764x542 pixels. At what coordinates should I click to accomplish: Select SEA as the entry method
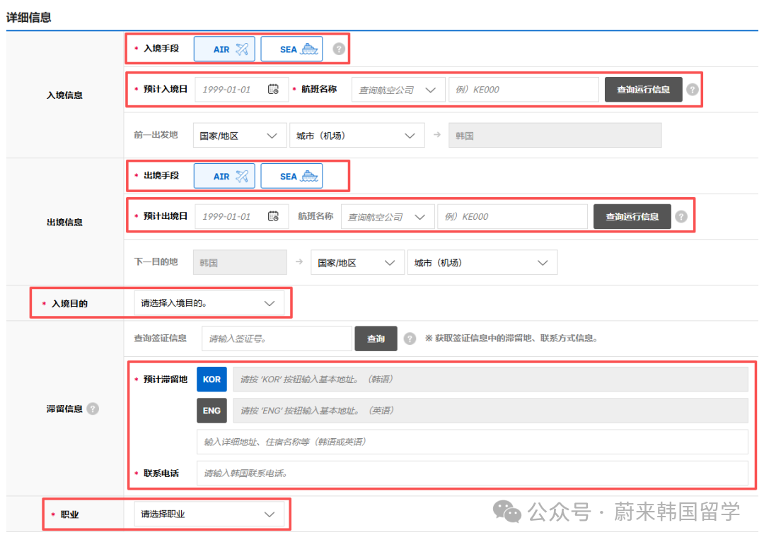pos(291,49)
